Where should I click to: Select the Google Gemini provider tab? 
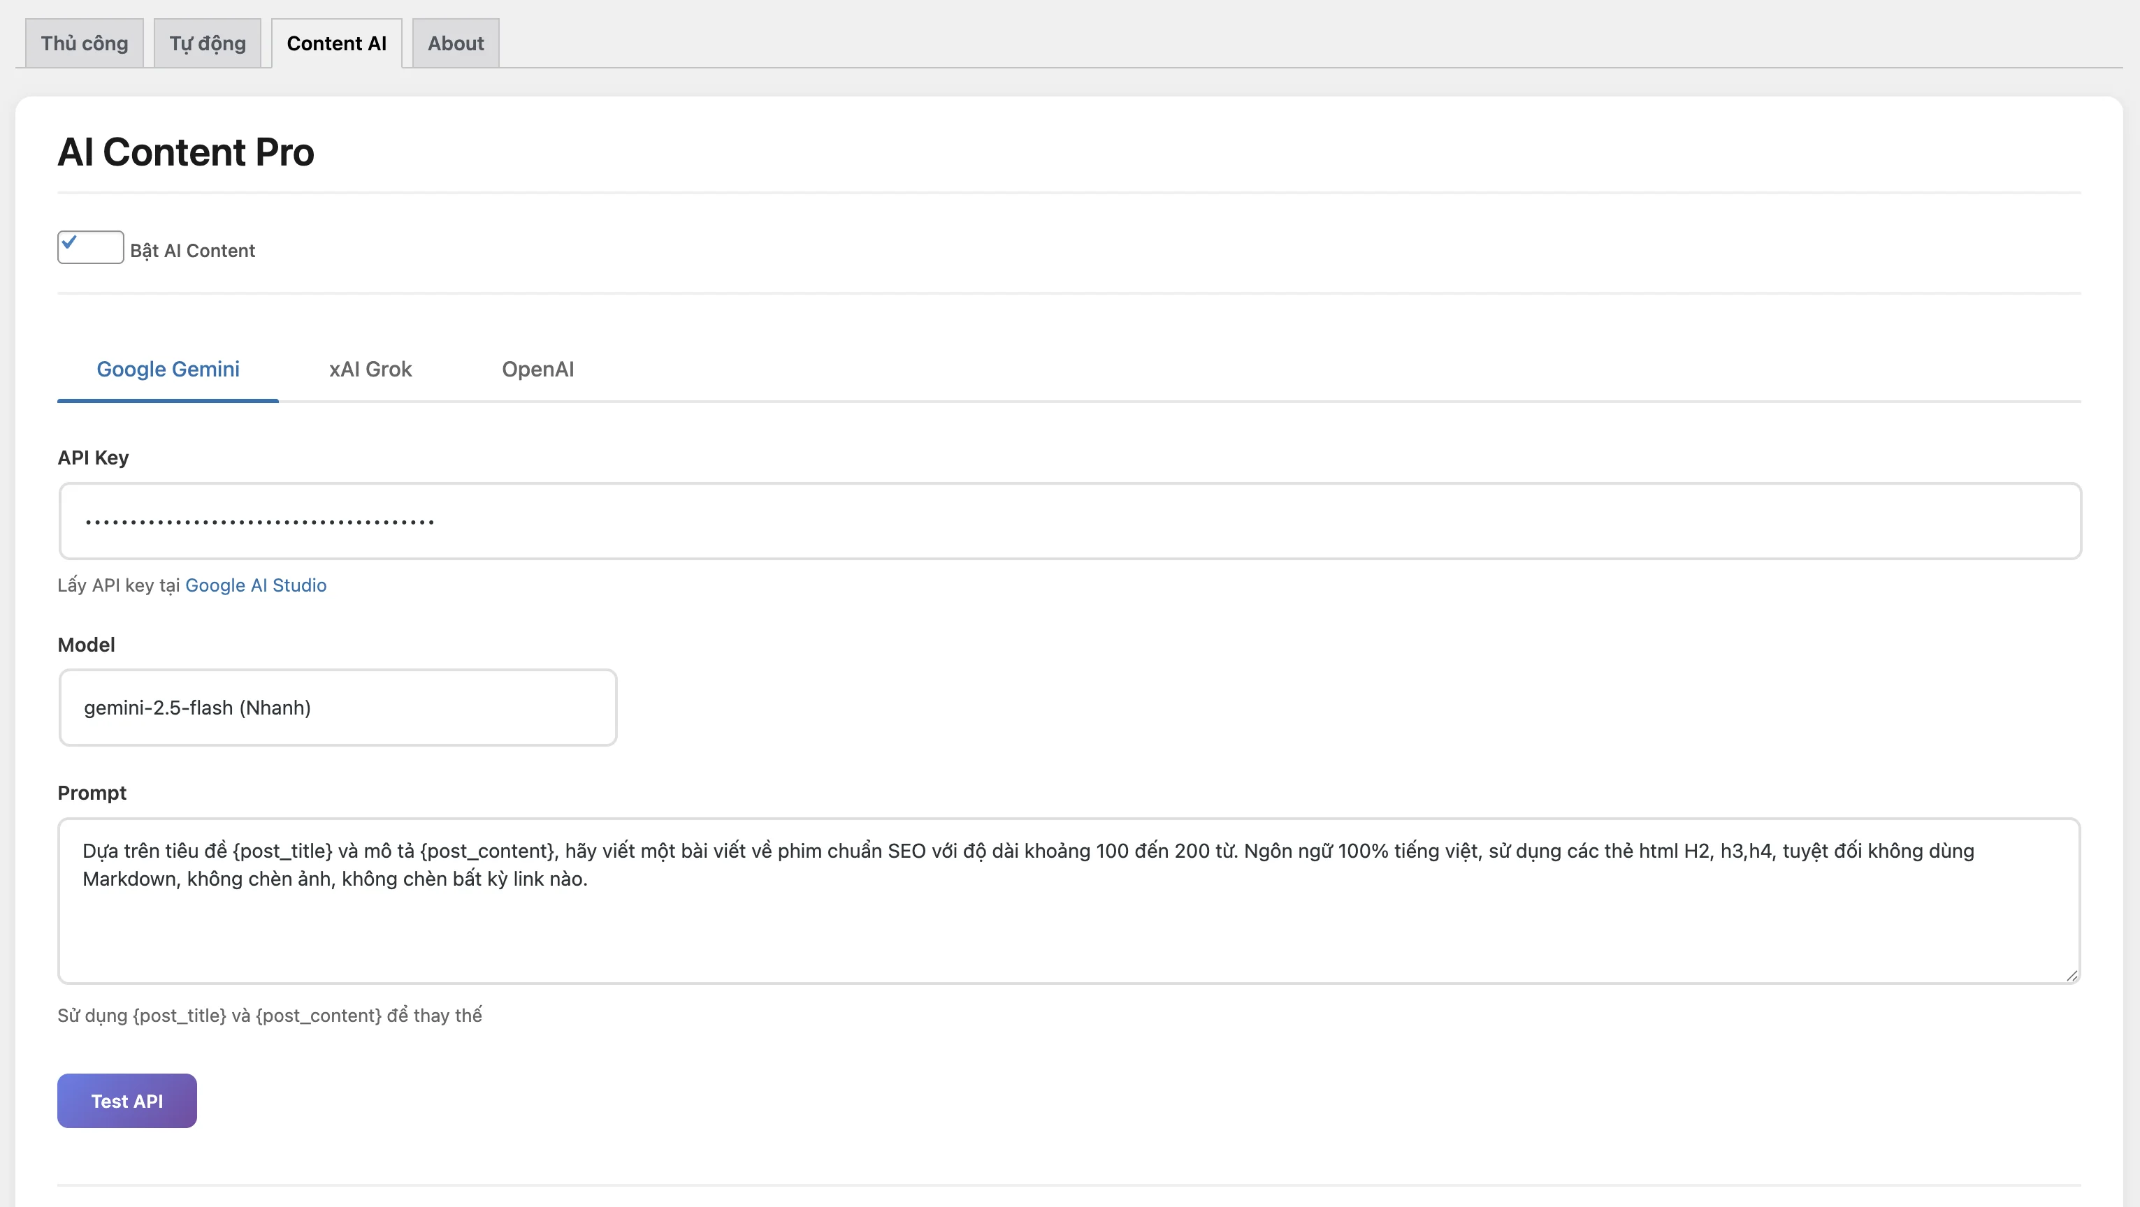click(x=167, y=370)
